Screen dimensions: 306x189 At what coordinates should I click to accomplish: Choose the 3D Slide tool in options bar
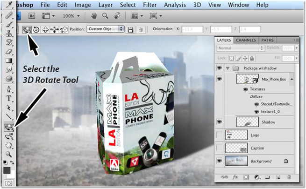coord(55,29)
